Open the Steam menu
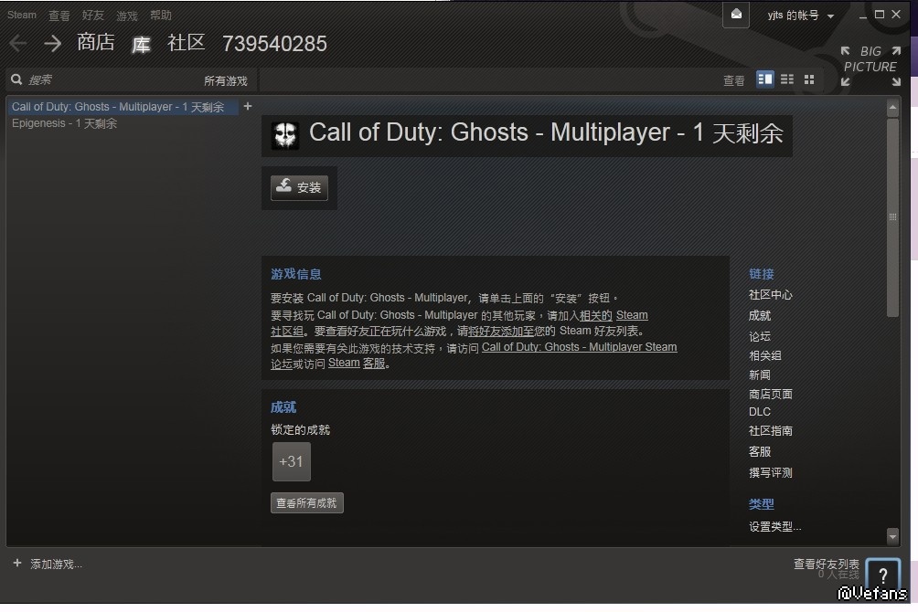 22,15
